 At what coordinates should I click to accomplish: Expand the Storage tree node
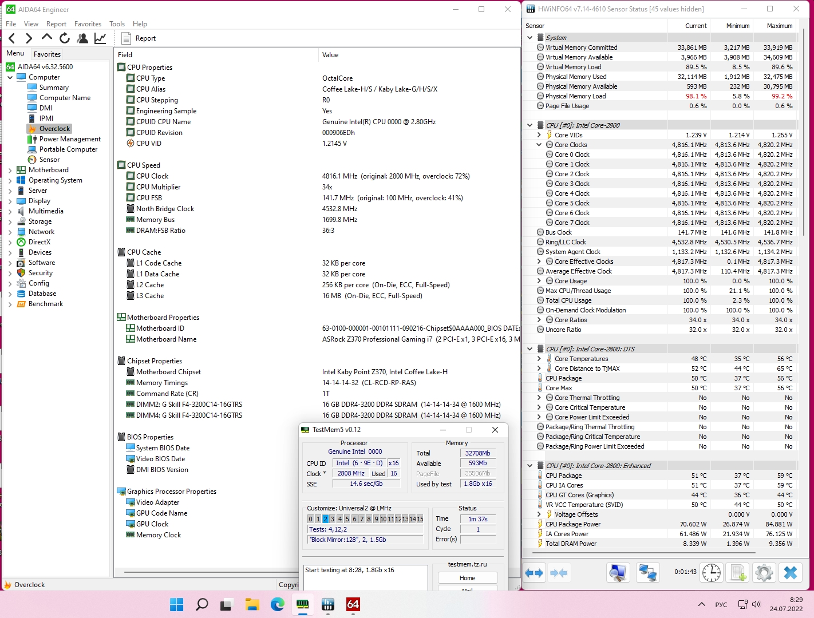(10, 221)
